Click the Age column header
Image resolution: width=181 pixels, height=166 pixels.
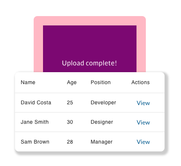point(72,83)
